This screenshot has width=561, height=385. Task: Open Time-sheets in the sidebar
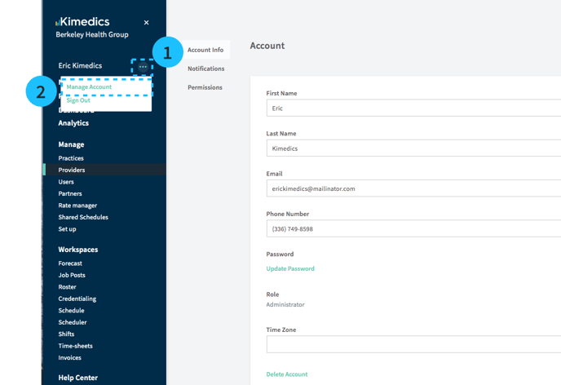(75, 346)
